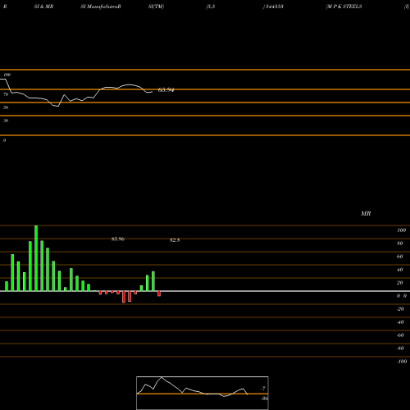
Task: Click the end of the white RSI line
Action: [152, 92]
